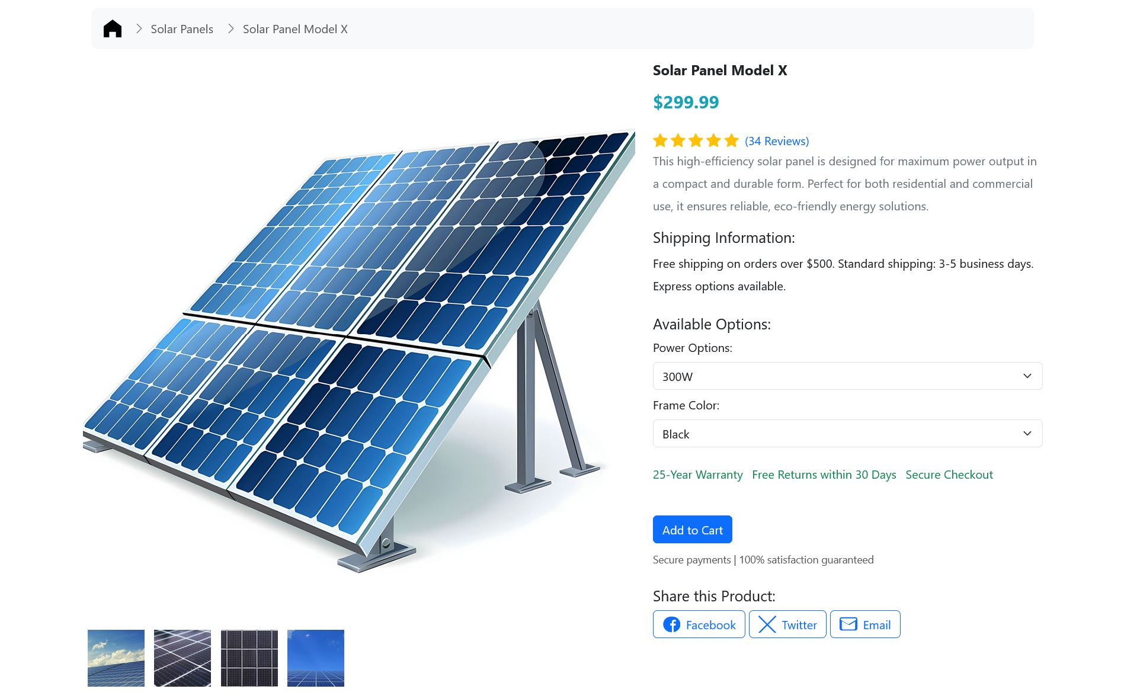Click the third gold rating star
This screenshot has width=1124, height=692.
tap(696, 140)
